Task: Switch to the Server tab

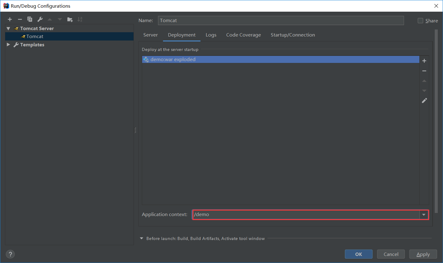Action: pos(150,35)
